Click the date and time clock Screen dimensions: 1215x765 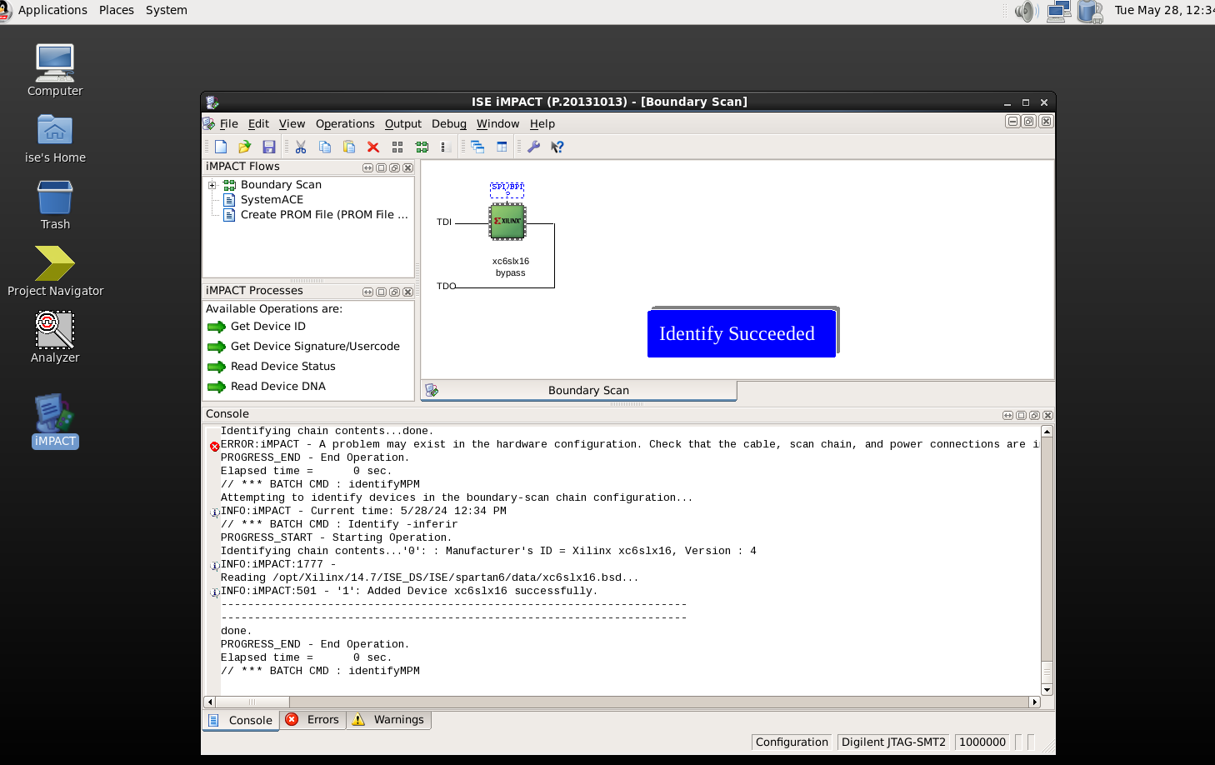tap(1164, 10)
